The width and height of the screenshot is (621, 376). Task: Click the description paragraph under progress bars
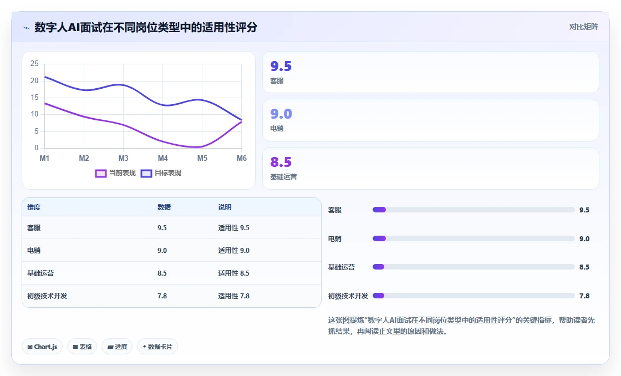pos(461,326)
